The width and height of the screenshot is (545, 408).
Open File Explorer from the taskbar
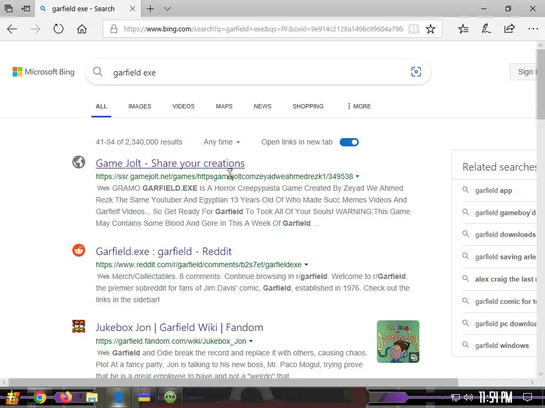pyautogui.click(x=92, y=397)
